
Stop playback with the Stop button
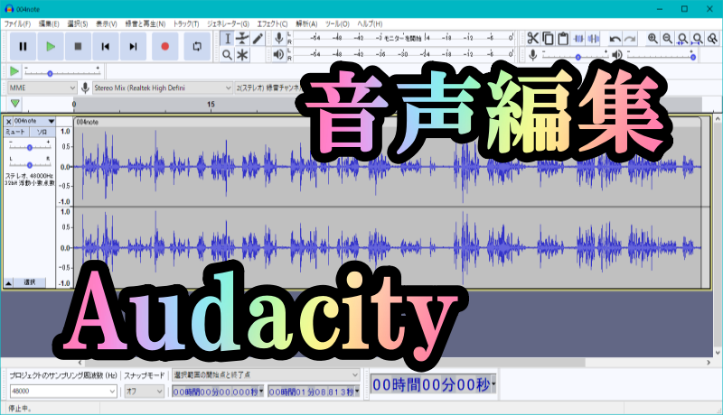(x=78, y=46)
